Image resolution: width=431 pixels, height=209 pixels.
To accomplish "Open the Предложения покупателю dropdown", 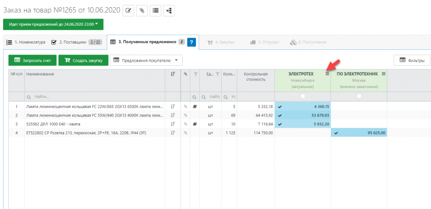I will tap(146, 61).
